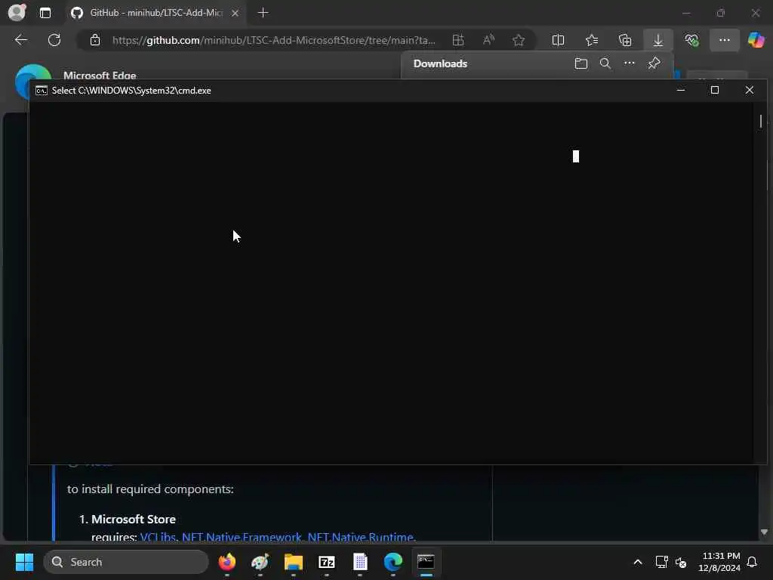This screenshot has width=773, height=580.
Task: Open the clock and date flyout
Action: coord(719,562)
